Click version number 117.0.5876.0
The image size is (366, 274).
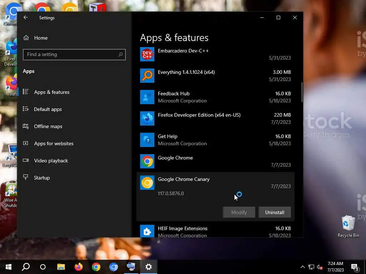click(x=171, y=193)
